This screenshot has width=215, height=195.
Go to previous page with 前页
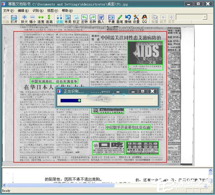click(163, 19)
